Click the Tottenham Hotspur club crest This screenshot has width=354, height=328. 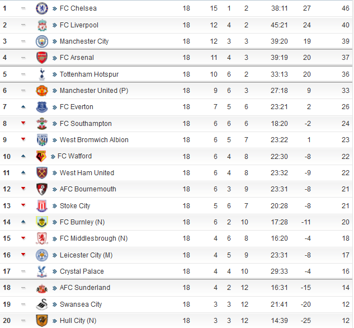click(42, 74)
